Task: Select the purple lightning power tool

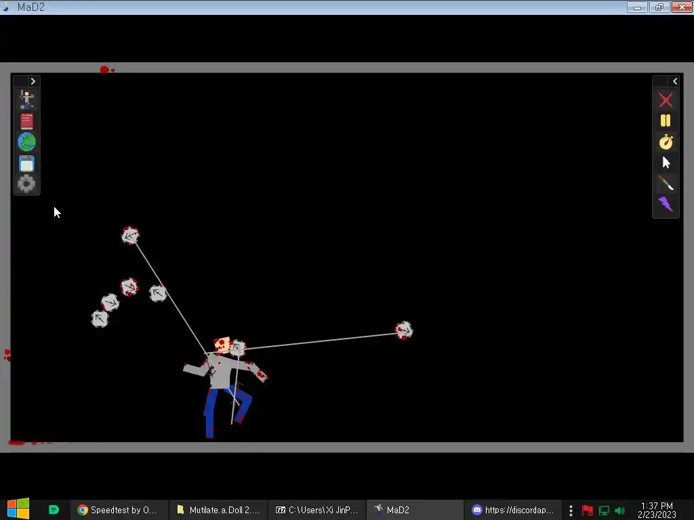Action: [x=666, y=204]
